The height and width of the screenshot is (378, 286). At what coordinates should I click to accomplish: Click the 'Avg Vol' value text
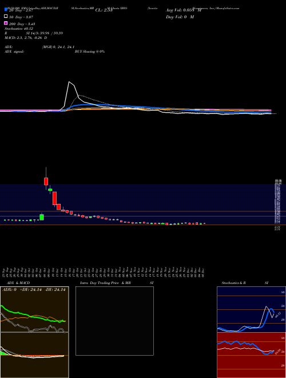coord(184,10)
